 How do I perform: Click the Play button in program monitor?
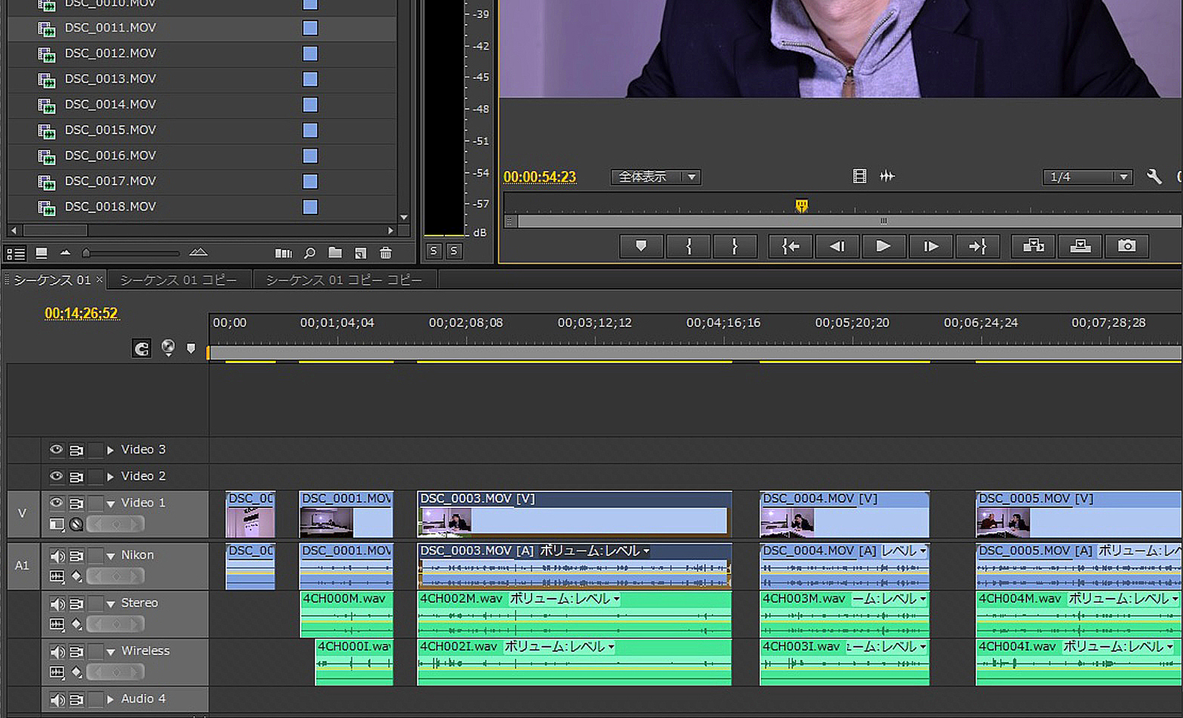(x=883, y=246)
